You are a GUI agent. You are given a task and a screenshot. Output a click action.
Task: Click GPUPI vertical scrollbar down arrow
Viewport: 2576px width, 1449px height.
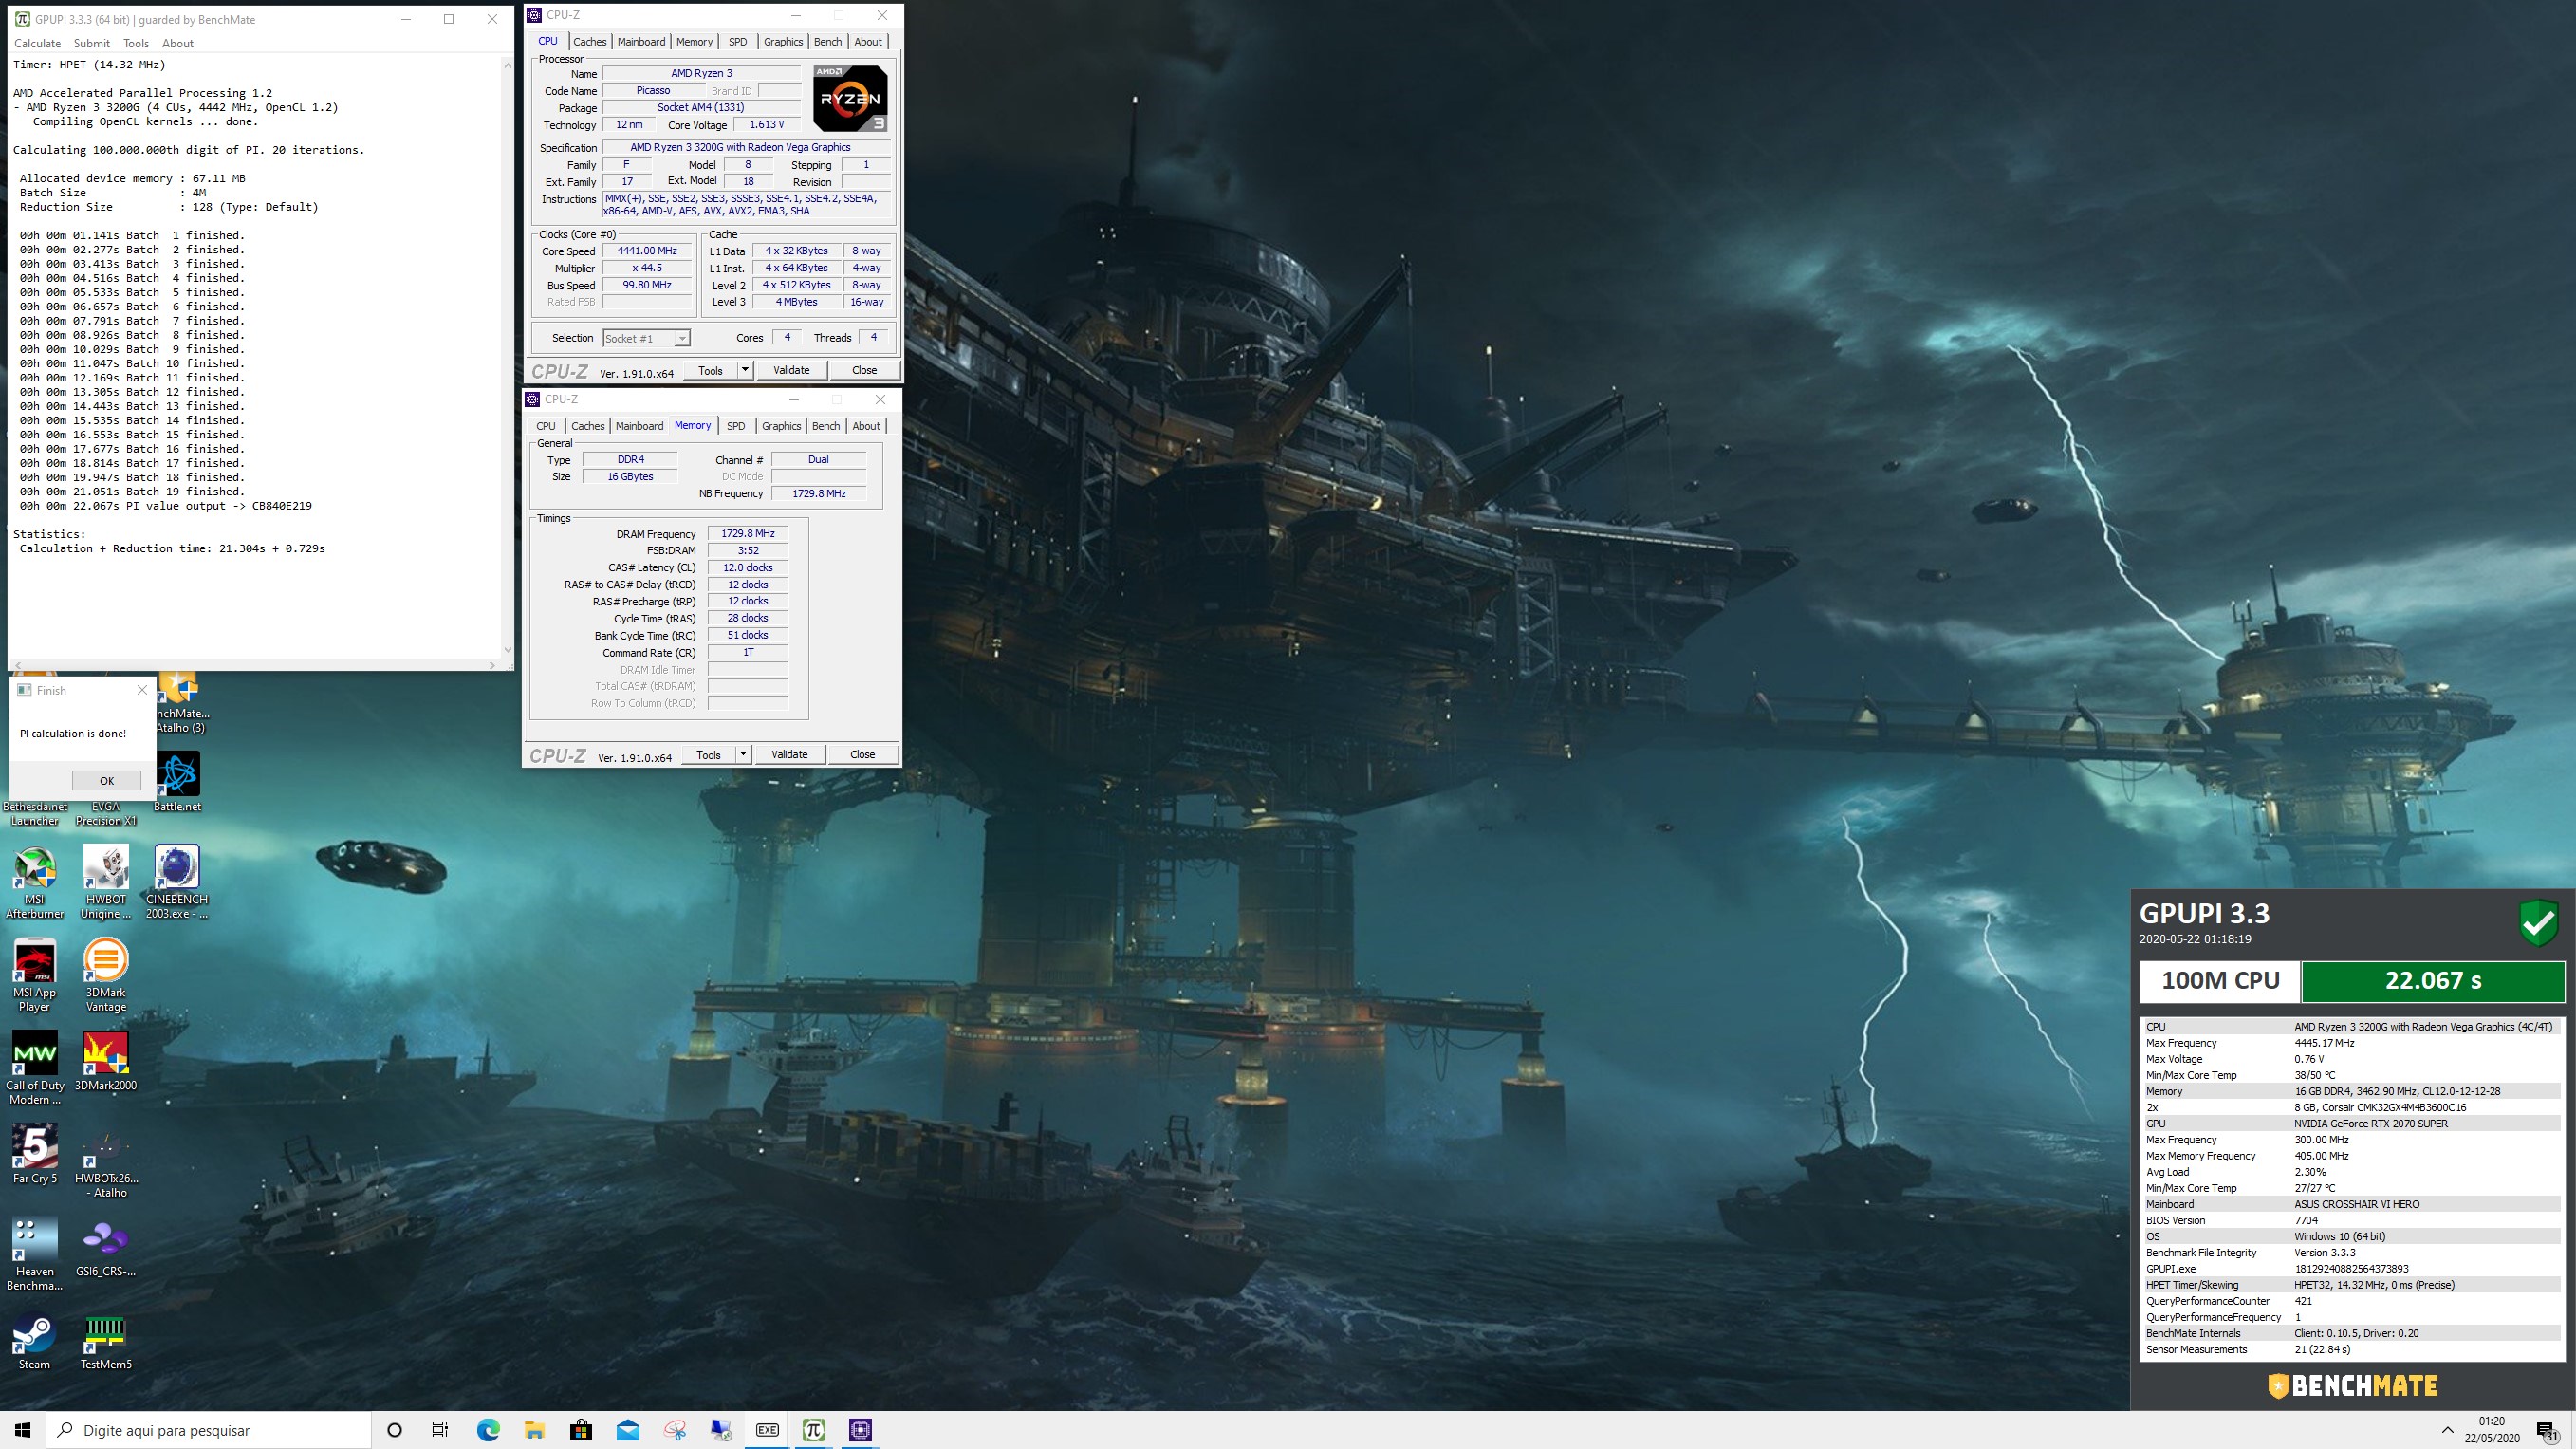click(x=507, y=650)
